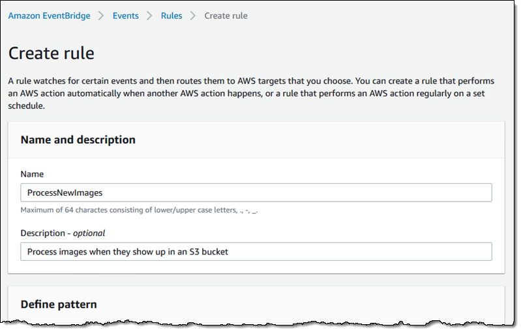The height and width of the screenshot is (332, 521).
Task: Click the chevron after Amazon EventBridge breadcrumb
Action: (x=101, y=16)
